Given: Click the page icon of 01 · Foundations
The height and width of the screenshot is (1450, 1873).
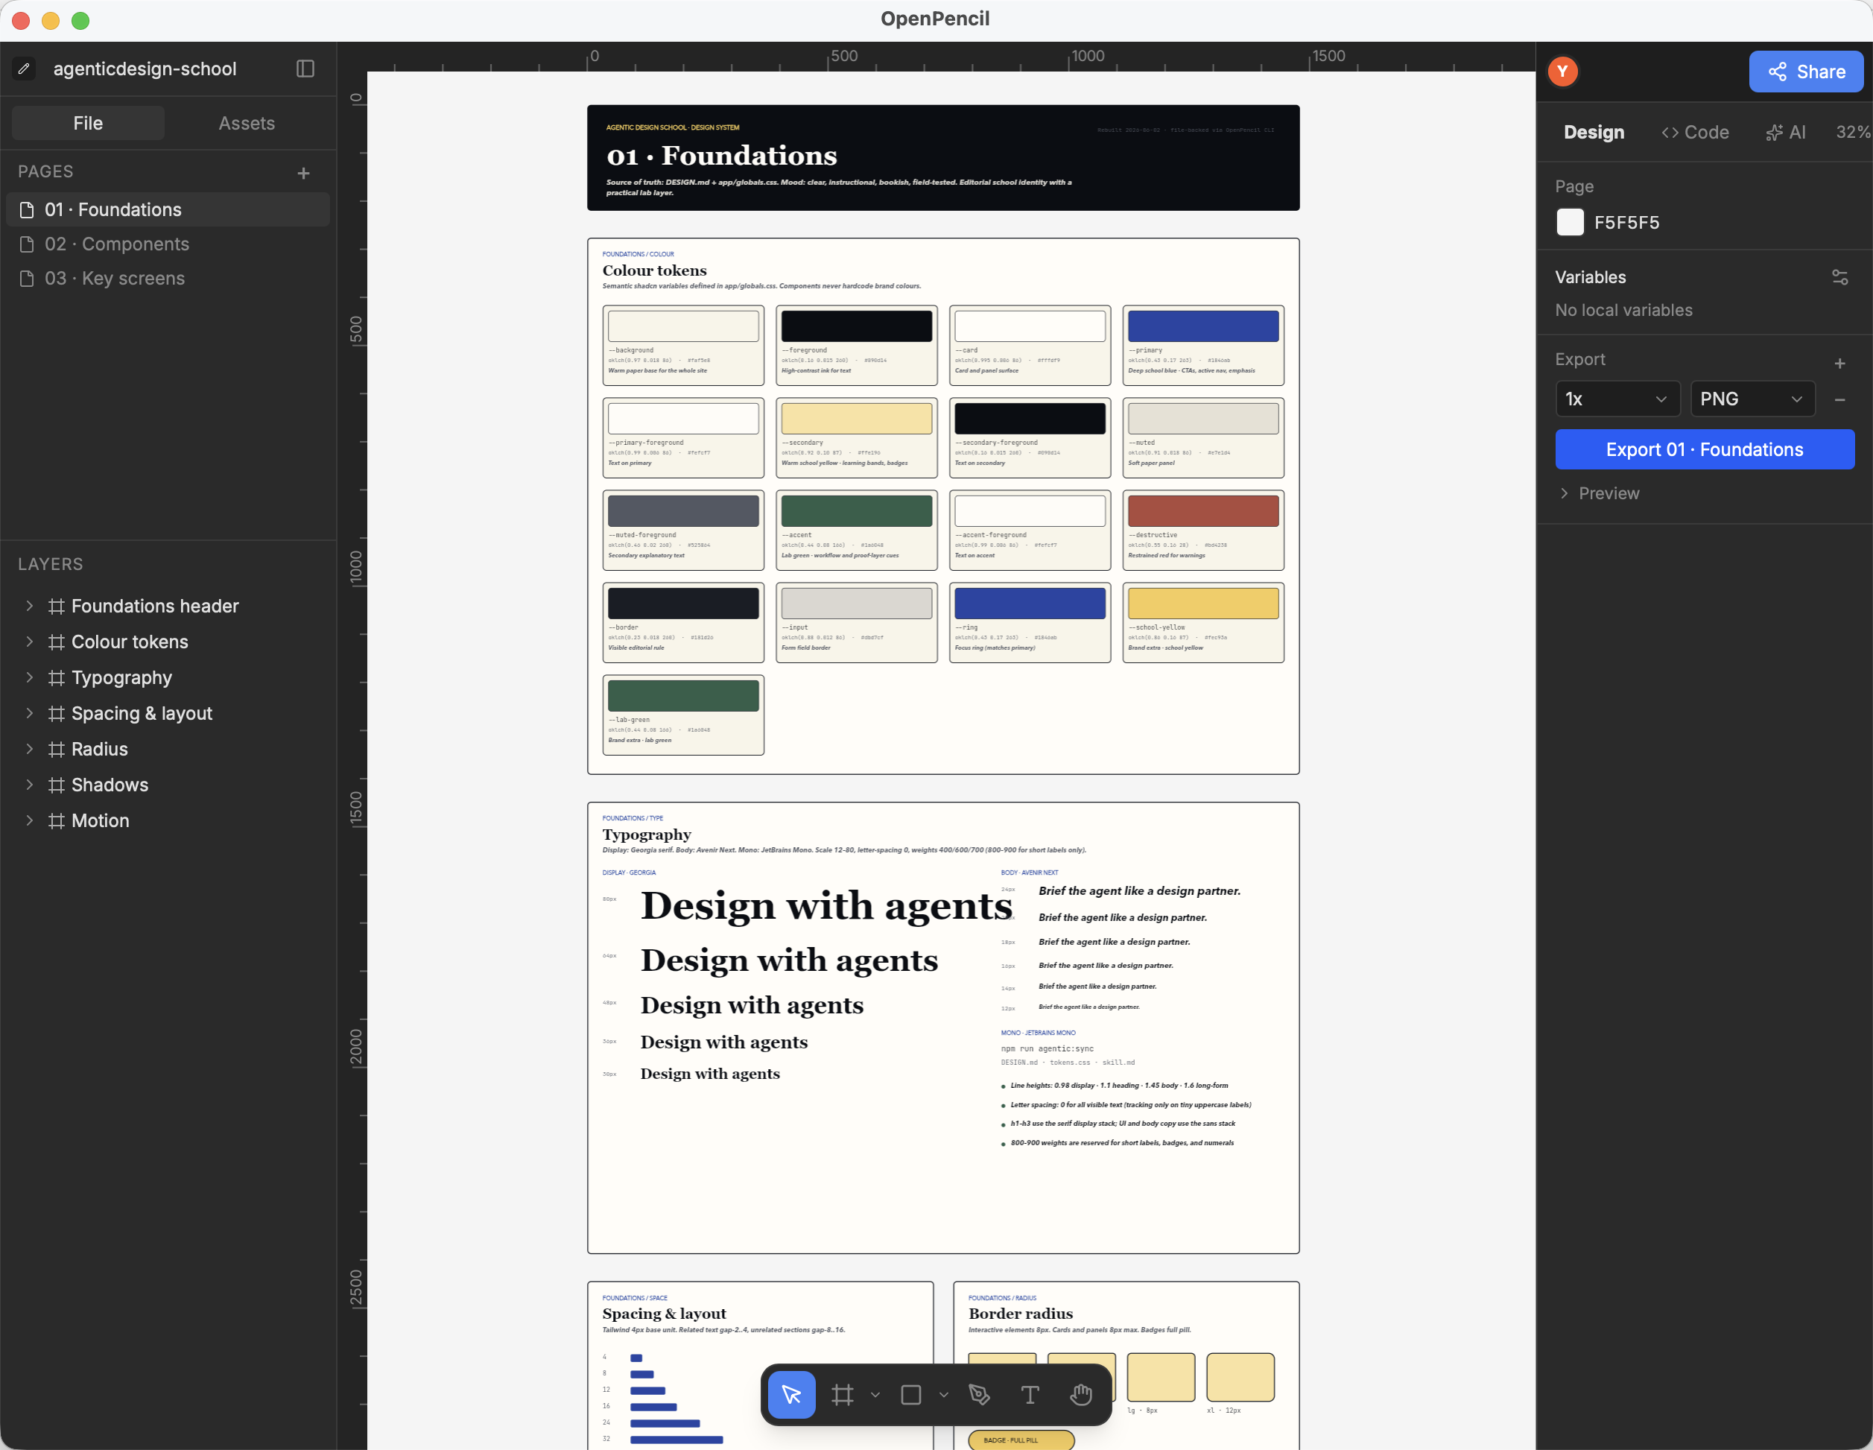Looking at the screenshot, I should coord(27,210).
